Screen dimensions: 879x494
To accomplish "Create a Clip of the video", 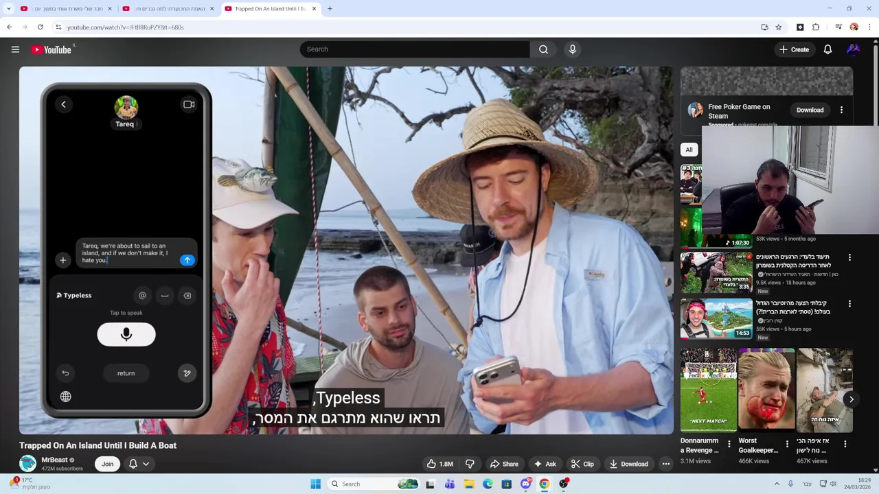I will [582, 464].
